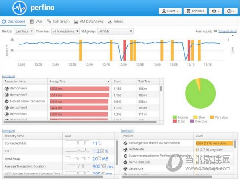The width and height of the screenshot is (240, 180).
Task: Click globe icon next to demo/view4
Action: pyautogui.click(x=6, y=95)
